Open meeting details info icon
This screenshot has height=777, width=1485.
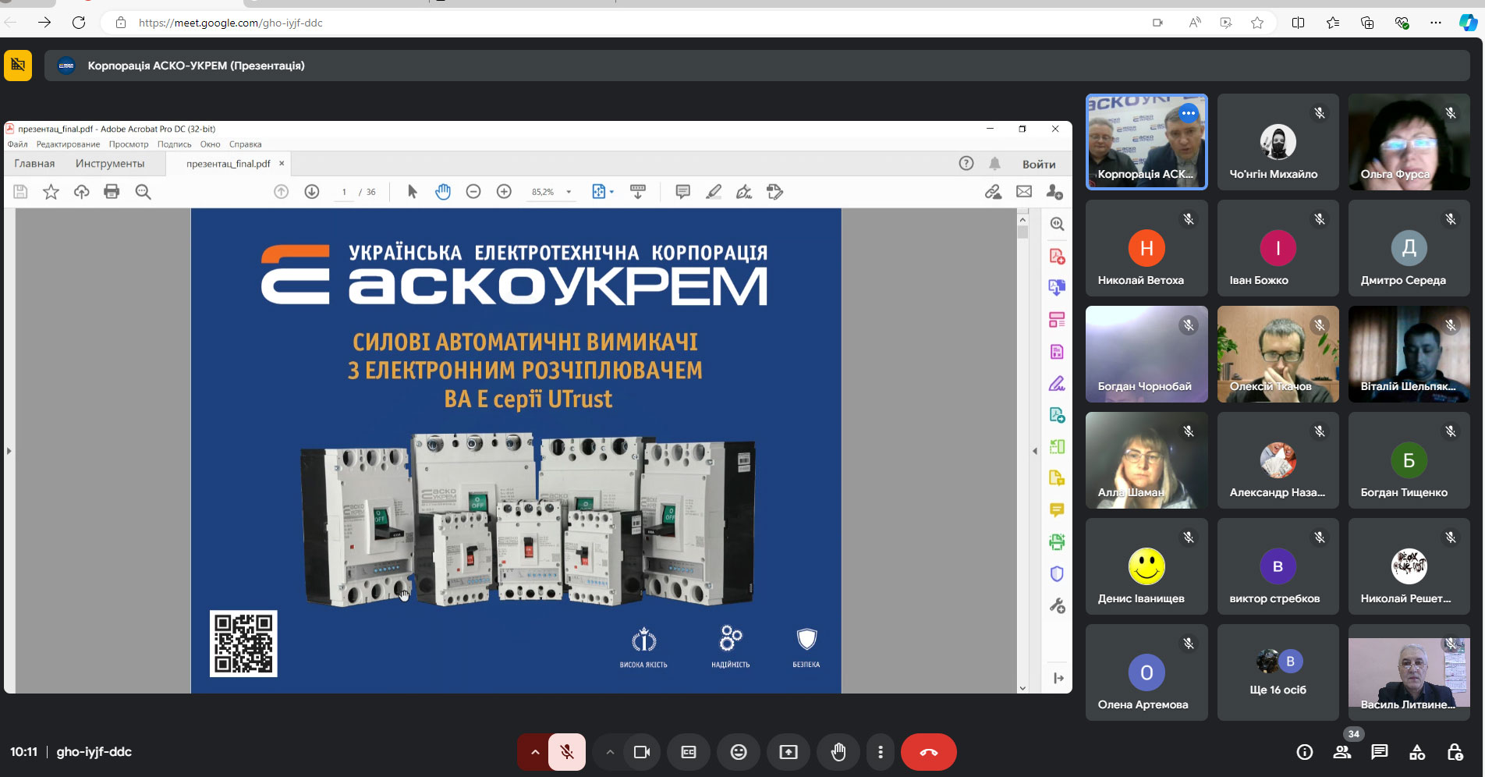pos(1304,752)
